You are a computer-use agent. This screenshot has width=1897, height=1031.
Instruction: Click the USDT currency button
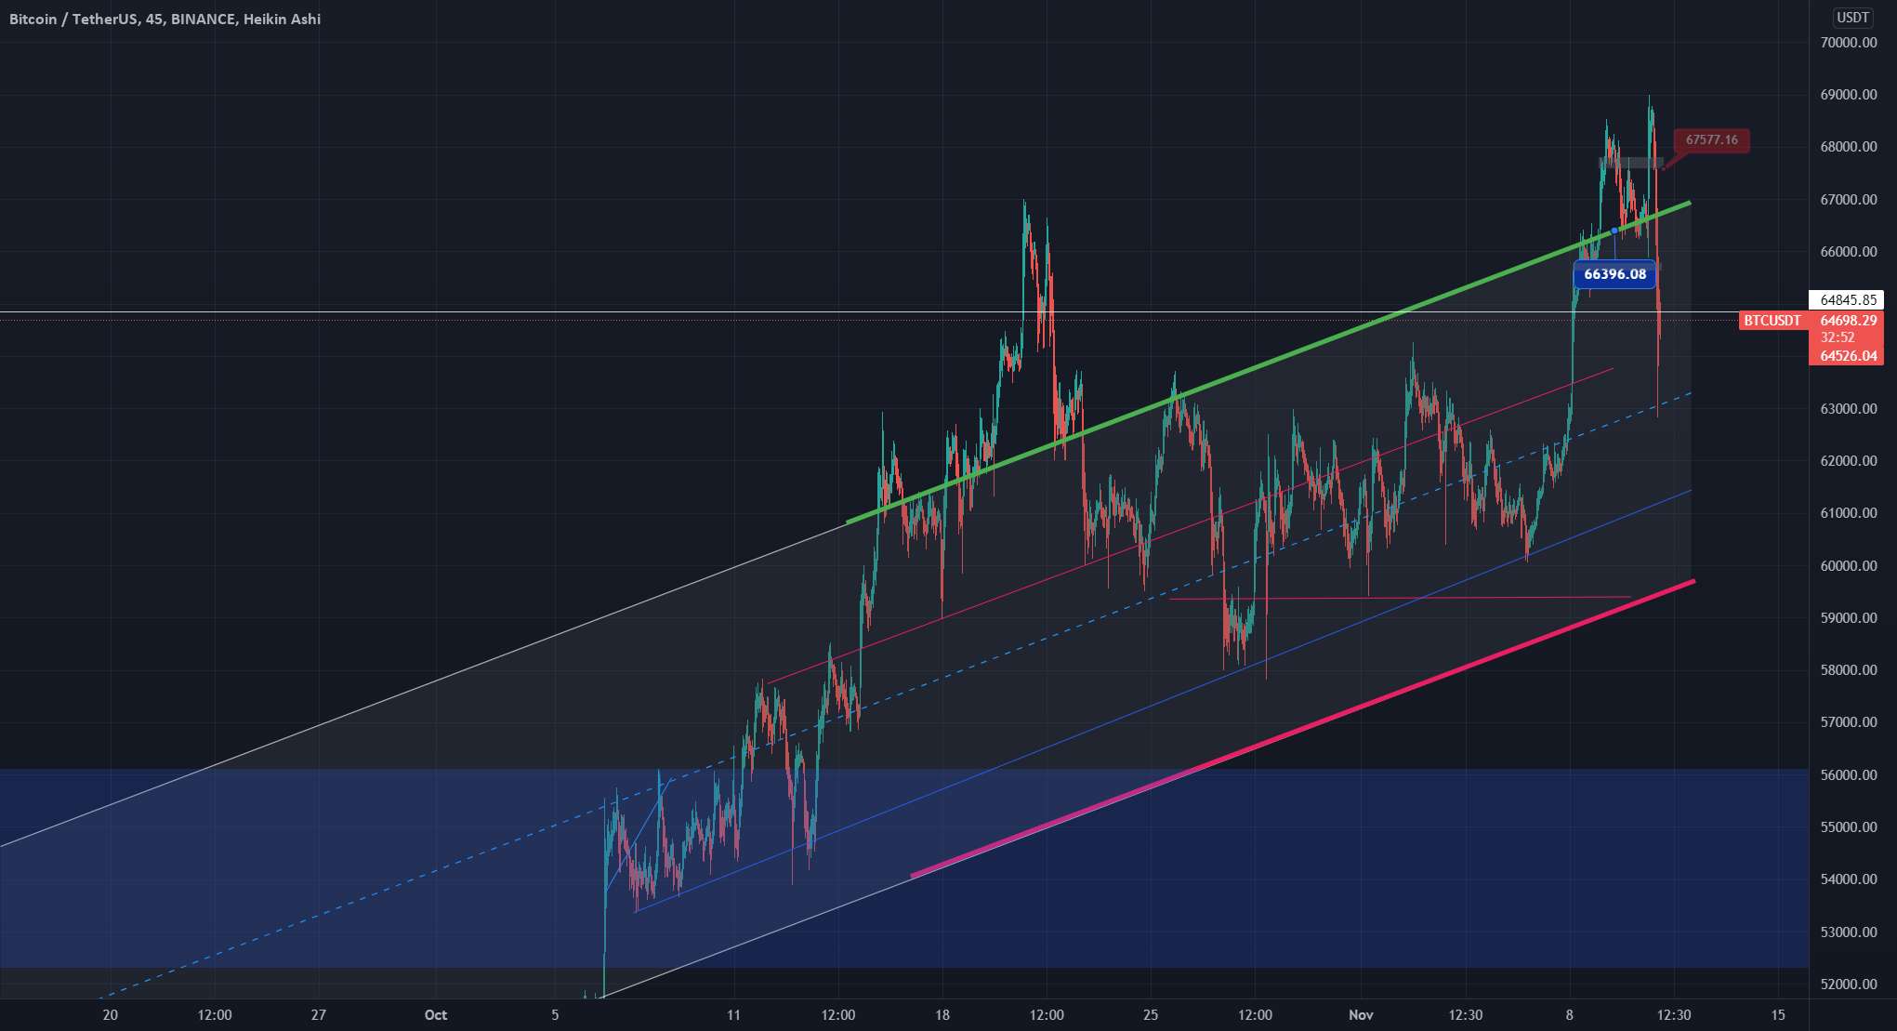[1852, 17]
